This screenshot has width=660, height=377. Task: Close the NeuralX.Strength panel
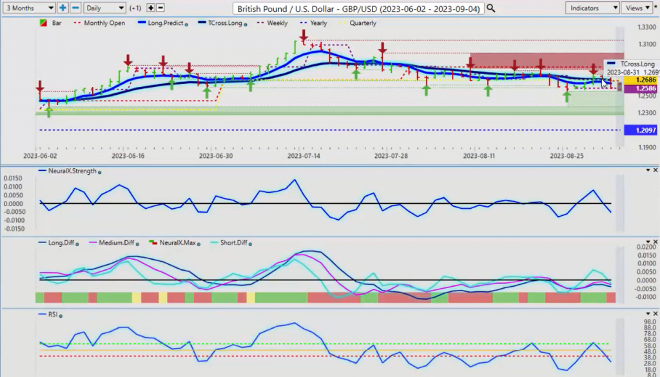pos(655,170)
